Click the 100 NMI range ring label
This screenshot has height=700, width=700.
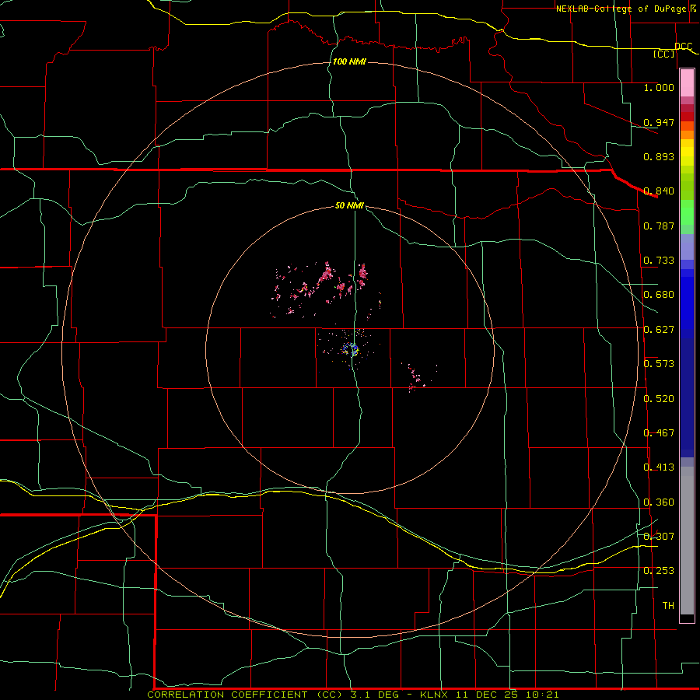349,61
